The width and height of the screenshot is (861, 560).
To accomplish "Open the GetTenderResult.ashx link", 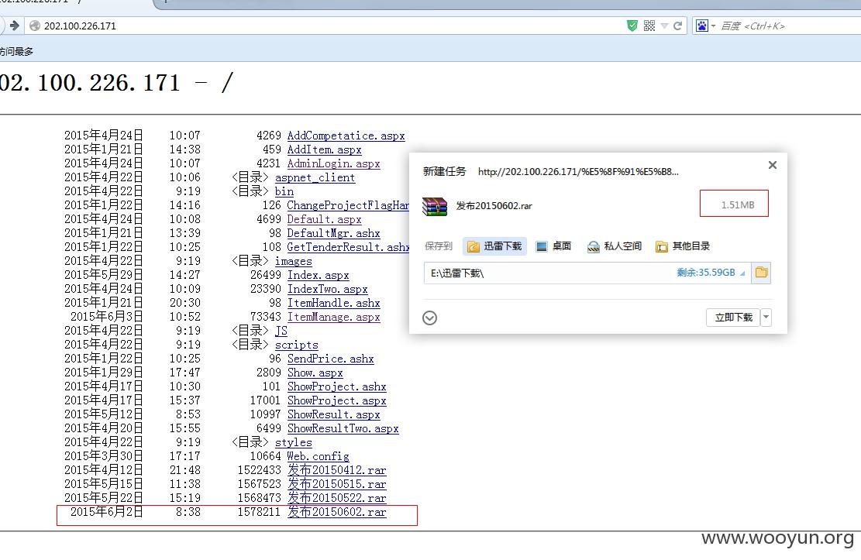I will coord(348,247).
